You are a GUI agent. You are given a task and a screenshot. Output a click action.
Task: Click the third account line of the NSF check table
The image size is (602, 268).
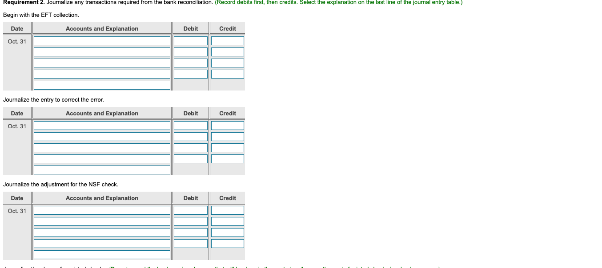tap(102, 232)
